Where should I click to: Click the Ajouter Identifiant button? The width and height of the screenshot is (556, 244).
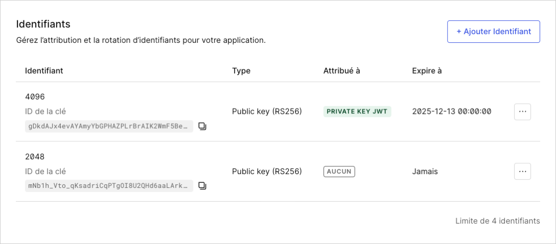(x=494, y=32)
